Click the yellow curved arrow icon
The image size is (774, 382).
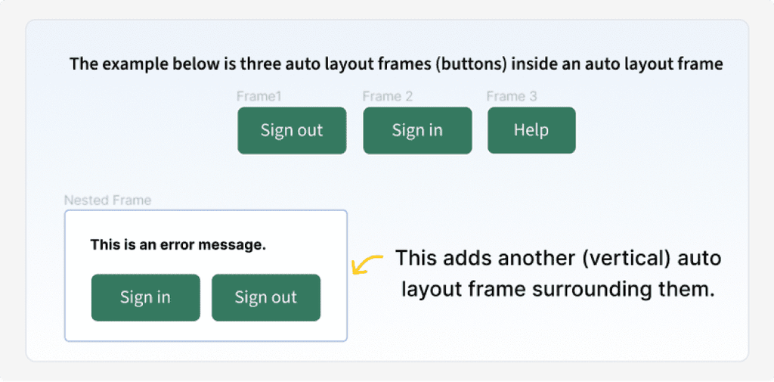(367, 262)
